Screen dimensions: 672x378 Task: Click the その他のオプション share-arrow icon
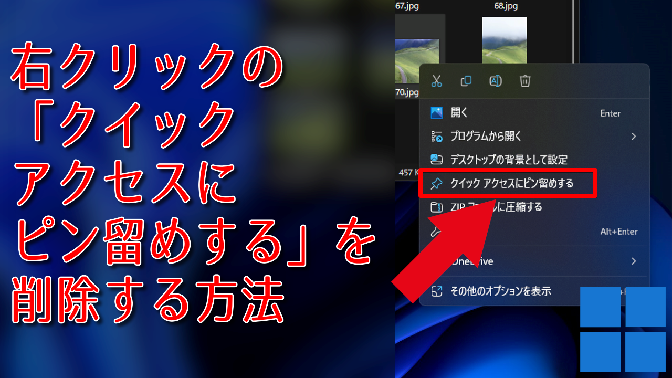pyautogui.click(x=437, y=290)
